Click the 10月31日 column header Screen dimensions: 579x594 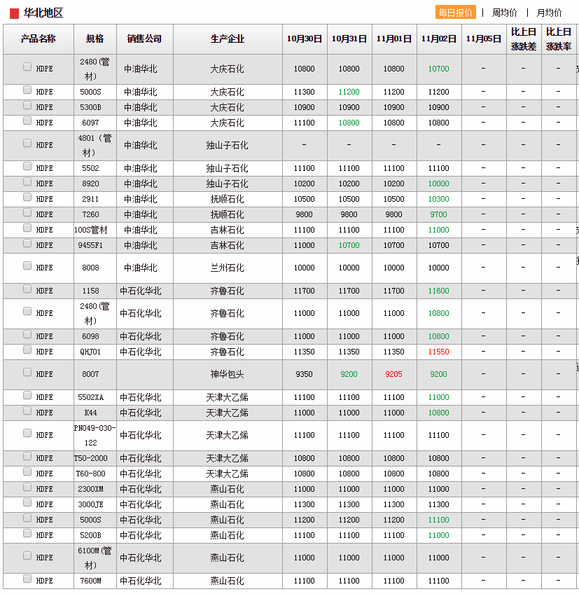[349, 39]
